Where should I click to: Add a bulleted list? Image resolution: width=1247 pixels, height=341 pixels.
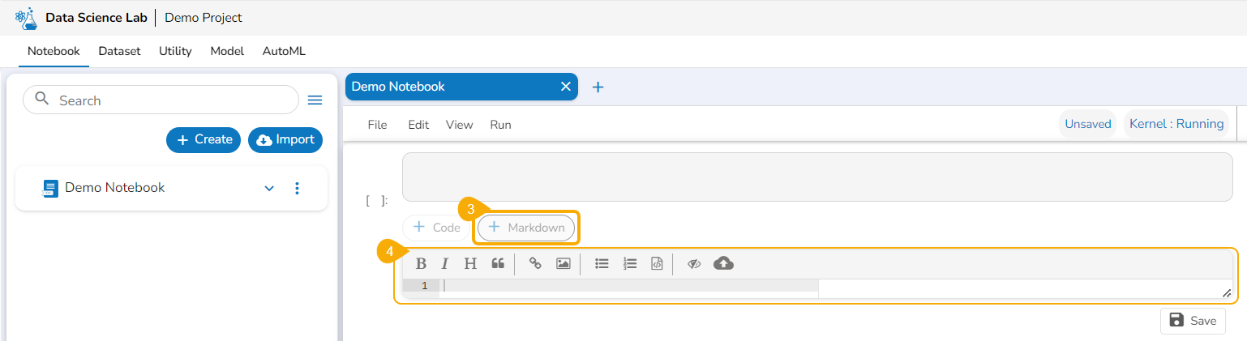click(602, 263)
